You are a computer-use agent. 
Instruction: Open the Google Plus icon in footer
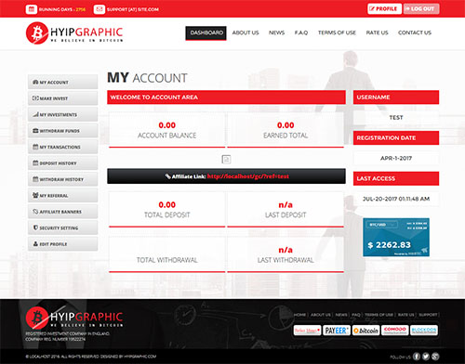pyautogui.click(x=435, y=357)
